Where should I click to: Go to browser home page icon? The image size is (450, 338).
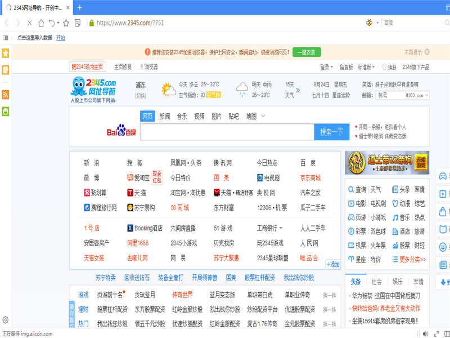click(41, 23)
